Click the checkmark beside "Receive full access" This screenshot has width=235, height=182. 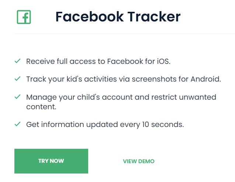click(17, 61)
